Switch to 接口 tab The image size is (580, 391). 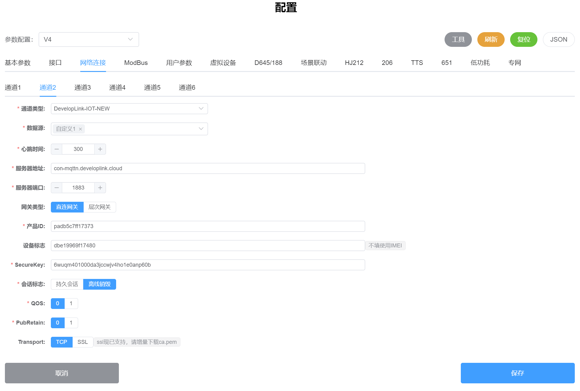point(55,63)
